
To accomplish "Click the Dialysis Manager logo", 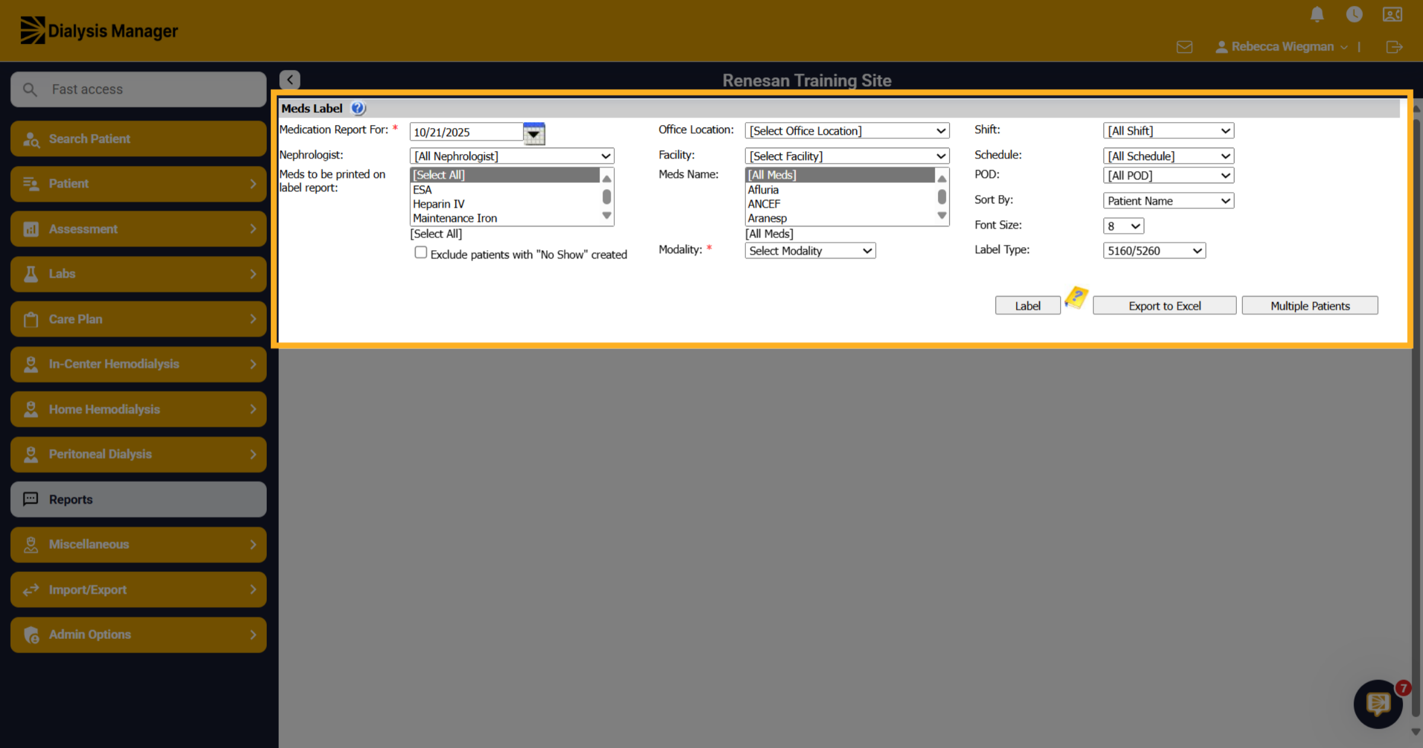I will coord(99,30).
